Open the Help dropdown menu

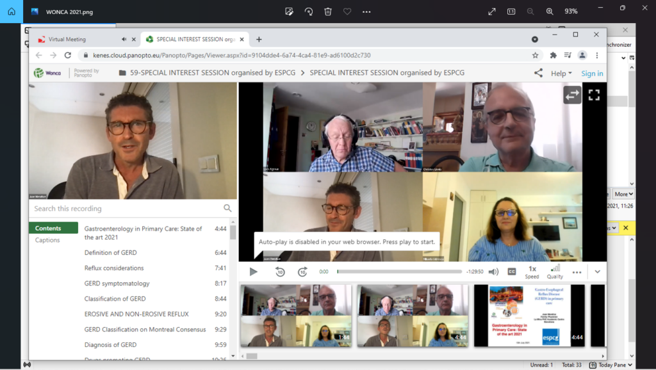561,73
